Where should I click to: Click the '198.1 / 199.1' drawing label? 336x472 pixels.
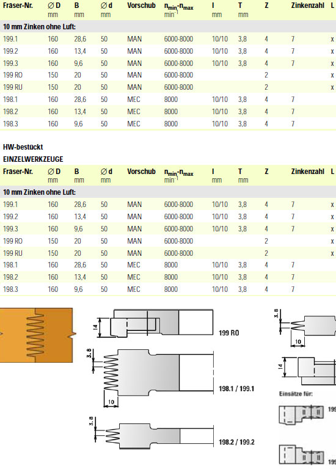click(236, 388)
